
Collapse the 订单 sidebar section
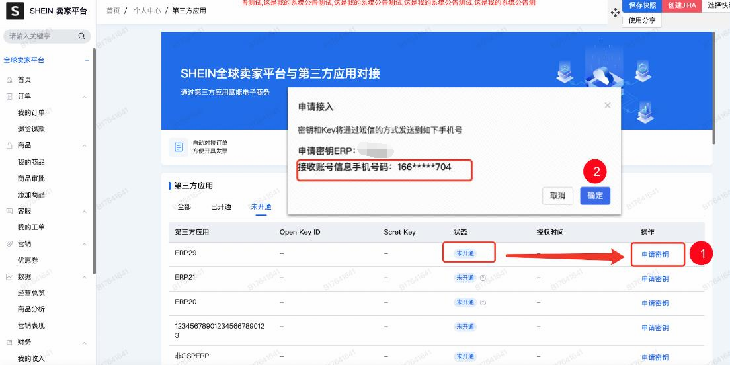coord(84,97)
